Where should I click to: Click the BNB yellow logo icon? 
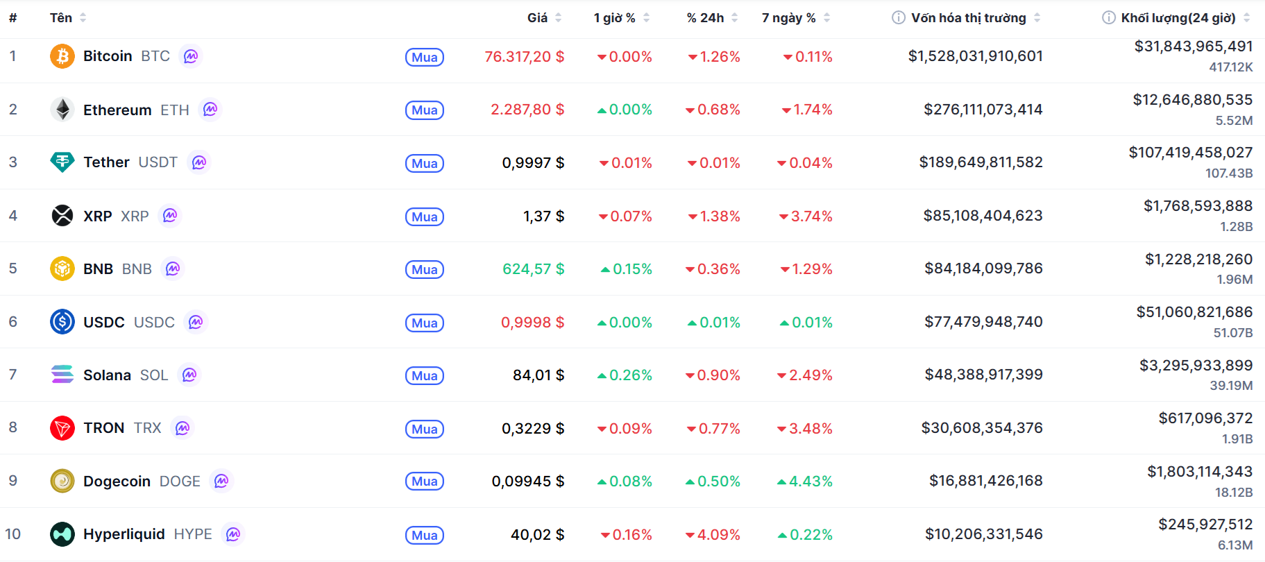[x=62, y=269]
